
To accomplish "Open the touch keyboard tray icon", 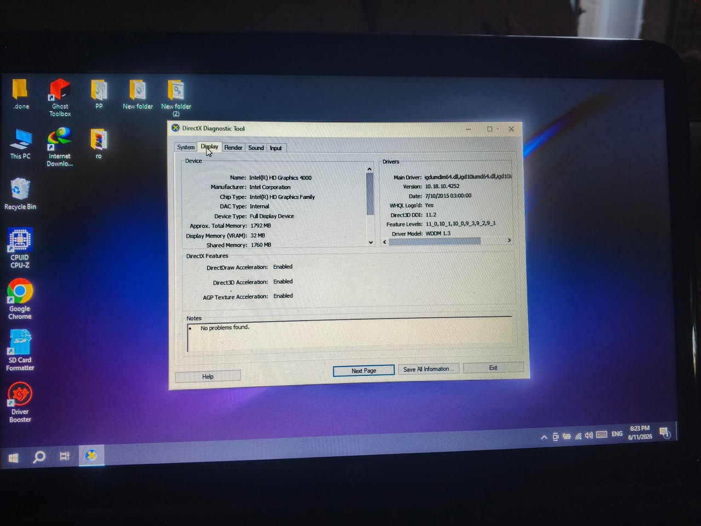I will click(x=602, y=435).
